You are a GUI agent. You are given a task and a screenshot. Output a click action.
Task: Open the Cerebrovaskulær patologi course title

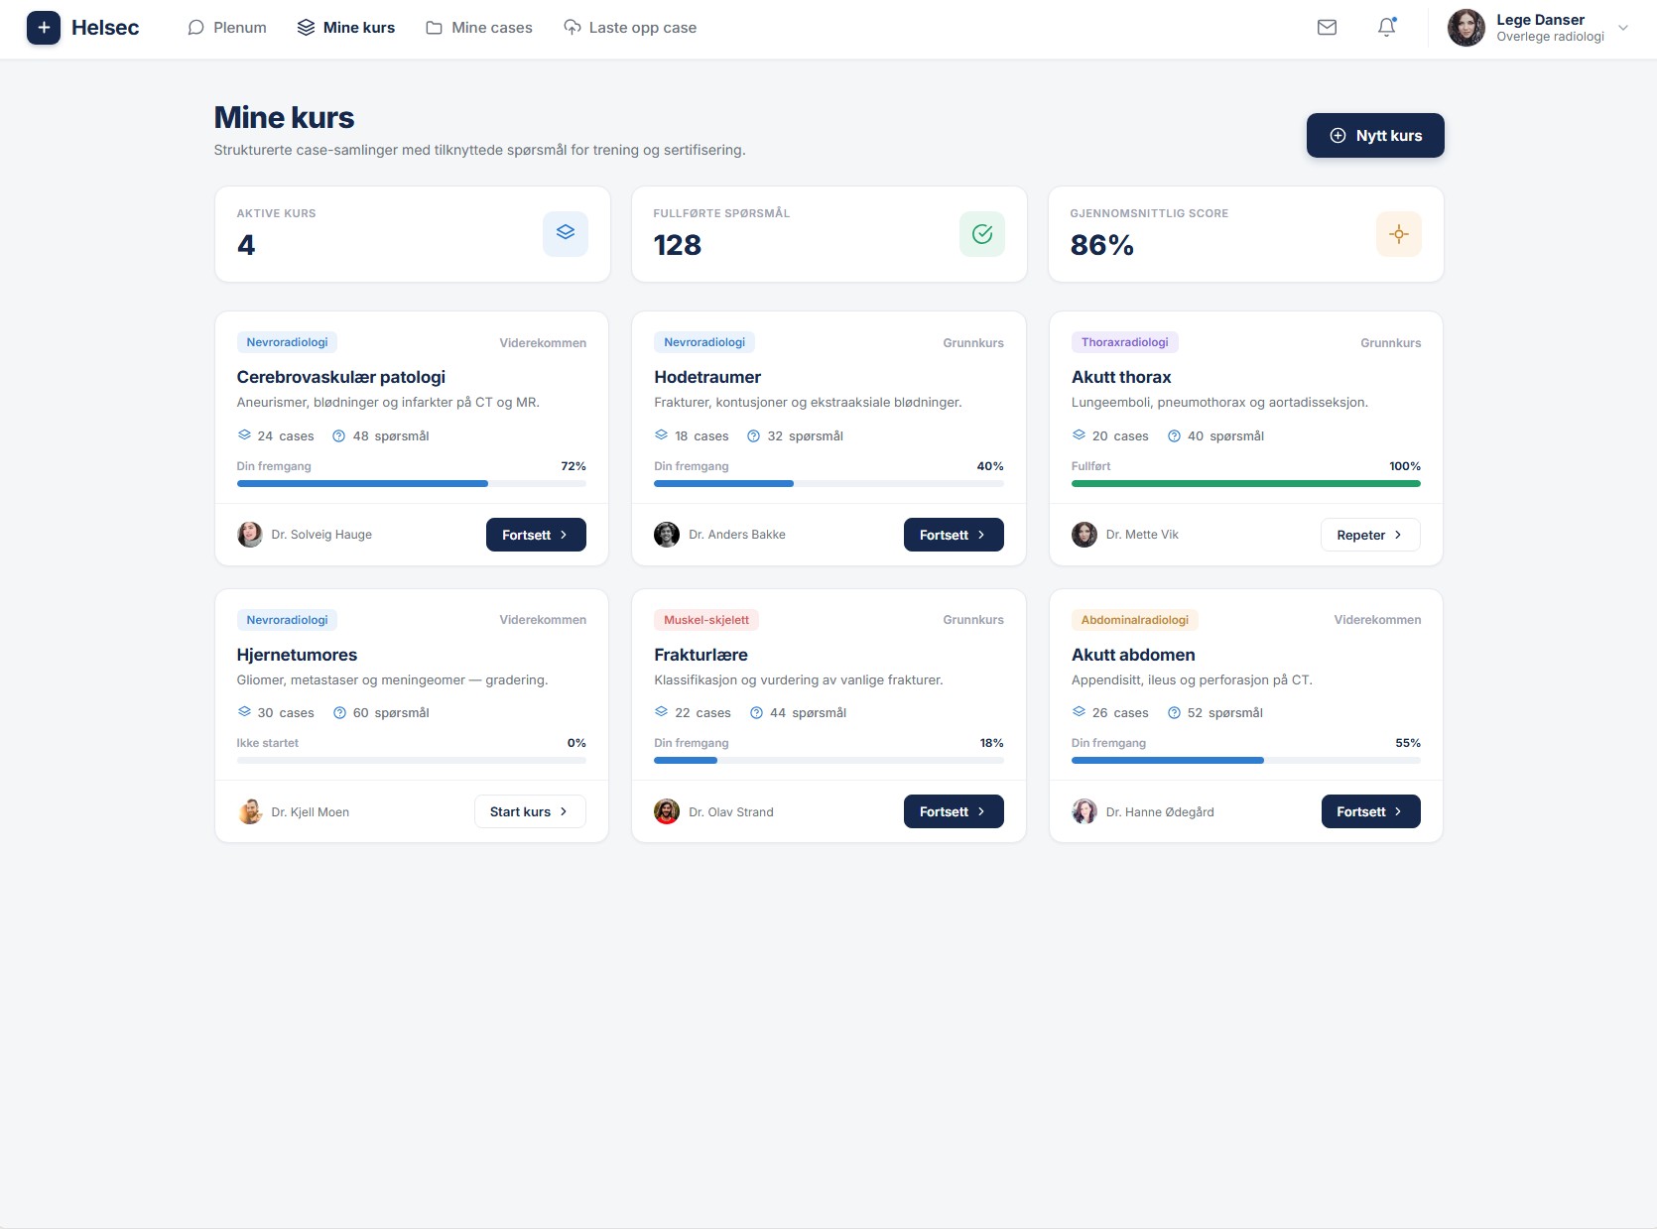tap(341, 377)
